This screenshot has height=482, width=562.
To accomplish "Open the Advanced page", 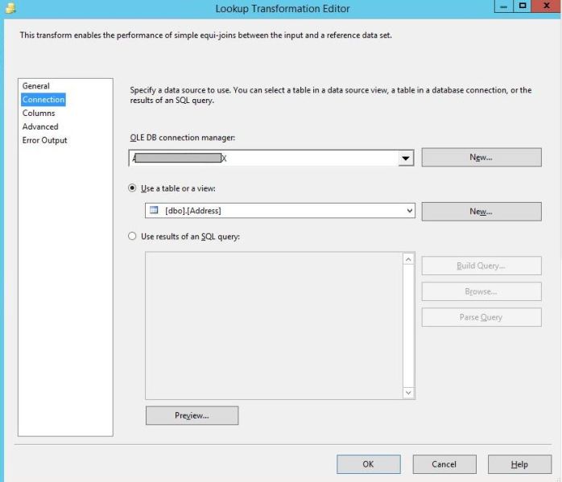I will tap(40, 127).
